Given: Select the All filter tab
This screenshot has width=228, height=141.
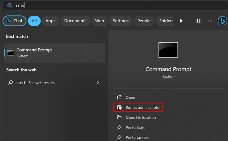Looking at the screenshot, I should (x=34, y=21).
